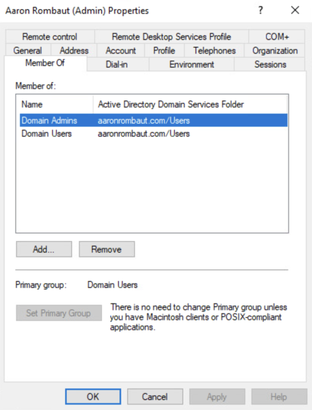This screenshot has width=312, height=410.
Task: Select the Profile tab
Action: point(164,51)
